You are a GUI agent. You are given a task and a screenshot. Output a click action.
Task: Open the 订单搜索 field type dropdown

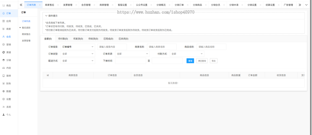click(x=78, y=47)
